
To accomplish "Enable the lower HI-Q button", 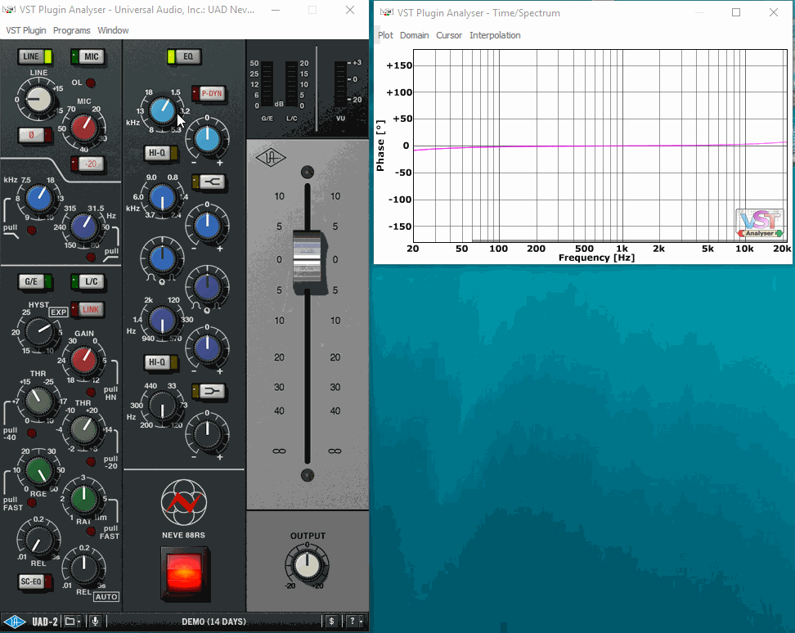I will (x=161, y=361).
